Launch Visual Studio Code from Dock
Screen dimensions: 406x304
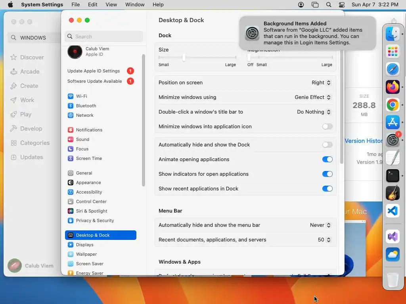(x=393, y=211)
